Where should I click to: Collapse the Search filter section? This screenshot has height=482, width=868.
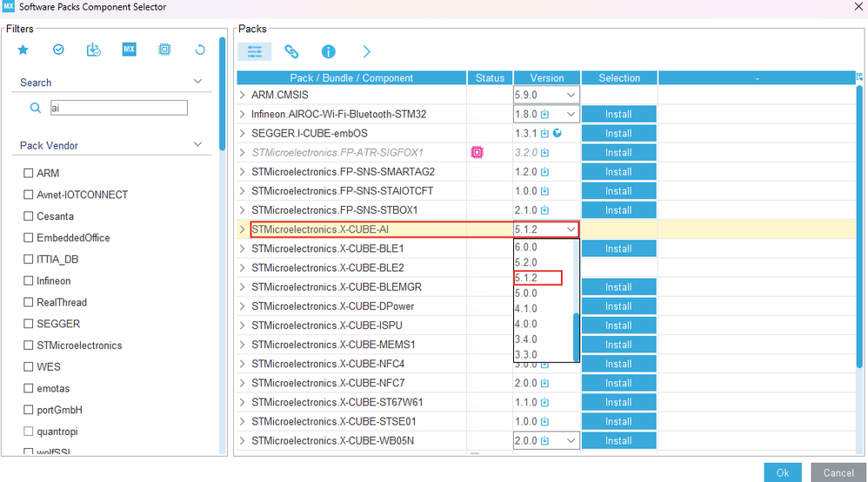pyautogui.click(x=197, y=82)
